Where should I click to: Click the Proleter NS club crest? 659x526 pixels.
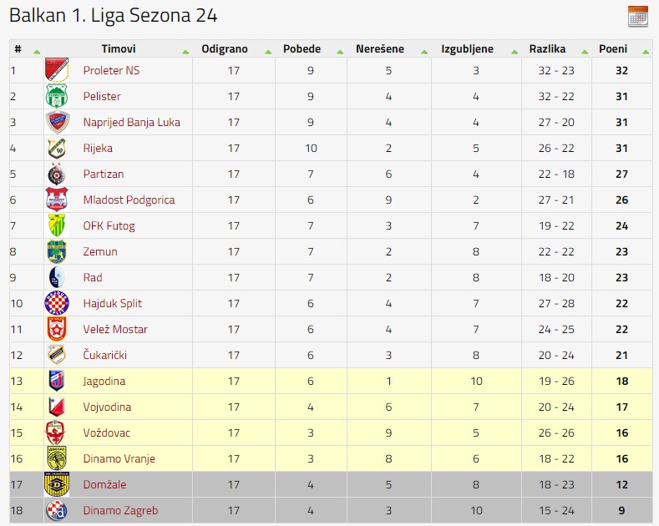click(57, 70)
